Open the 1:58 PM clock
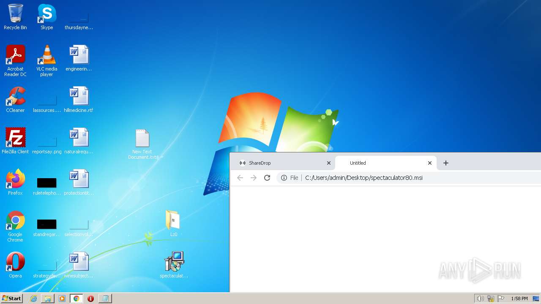This screenshot has height=304, width=541. (x=519, y=299)
